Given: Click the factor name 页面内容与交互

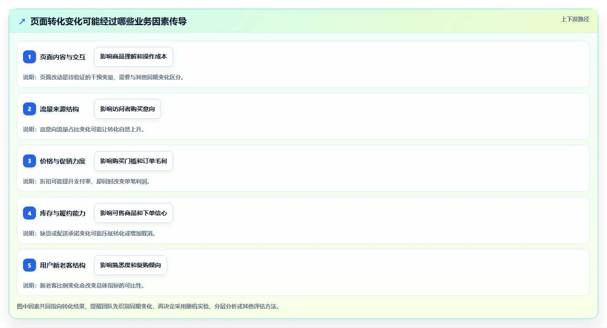Looking at the screenshot, I should click(62, 57).
